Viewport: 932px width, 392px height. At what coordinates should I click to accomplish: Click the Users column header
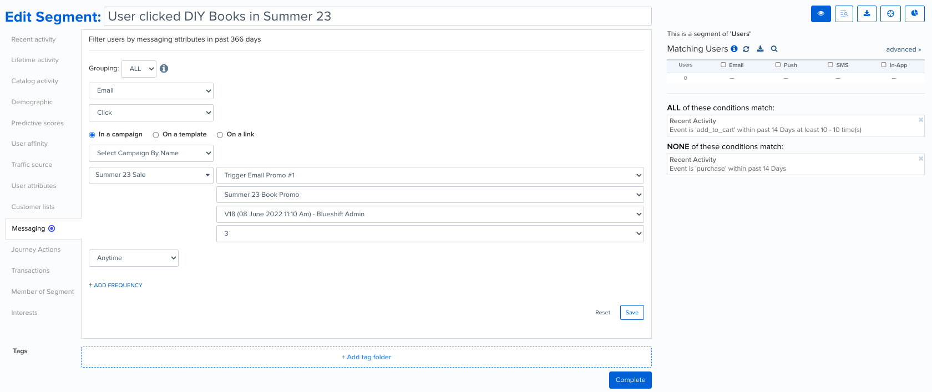pos(686,65)
